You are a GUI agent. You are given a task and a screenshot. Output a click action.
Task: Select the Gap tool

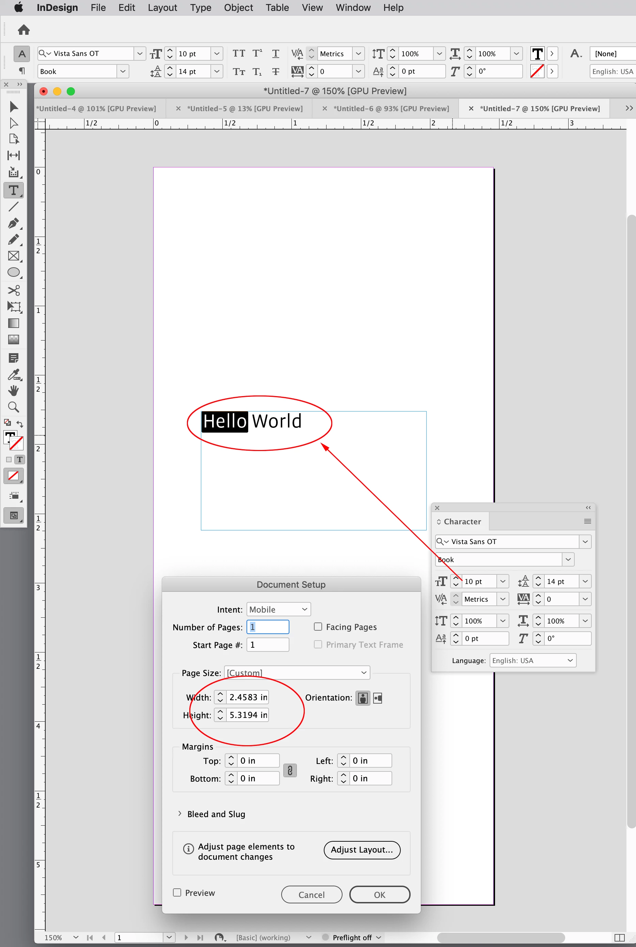[x=13, y=155]
